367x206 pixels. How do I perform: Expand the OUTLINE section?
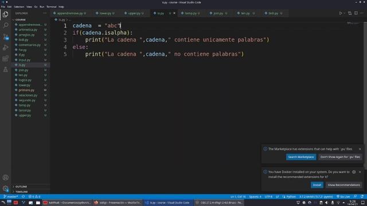click(30, 187)
